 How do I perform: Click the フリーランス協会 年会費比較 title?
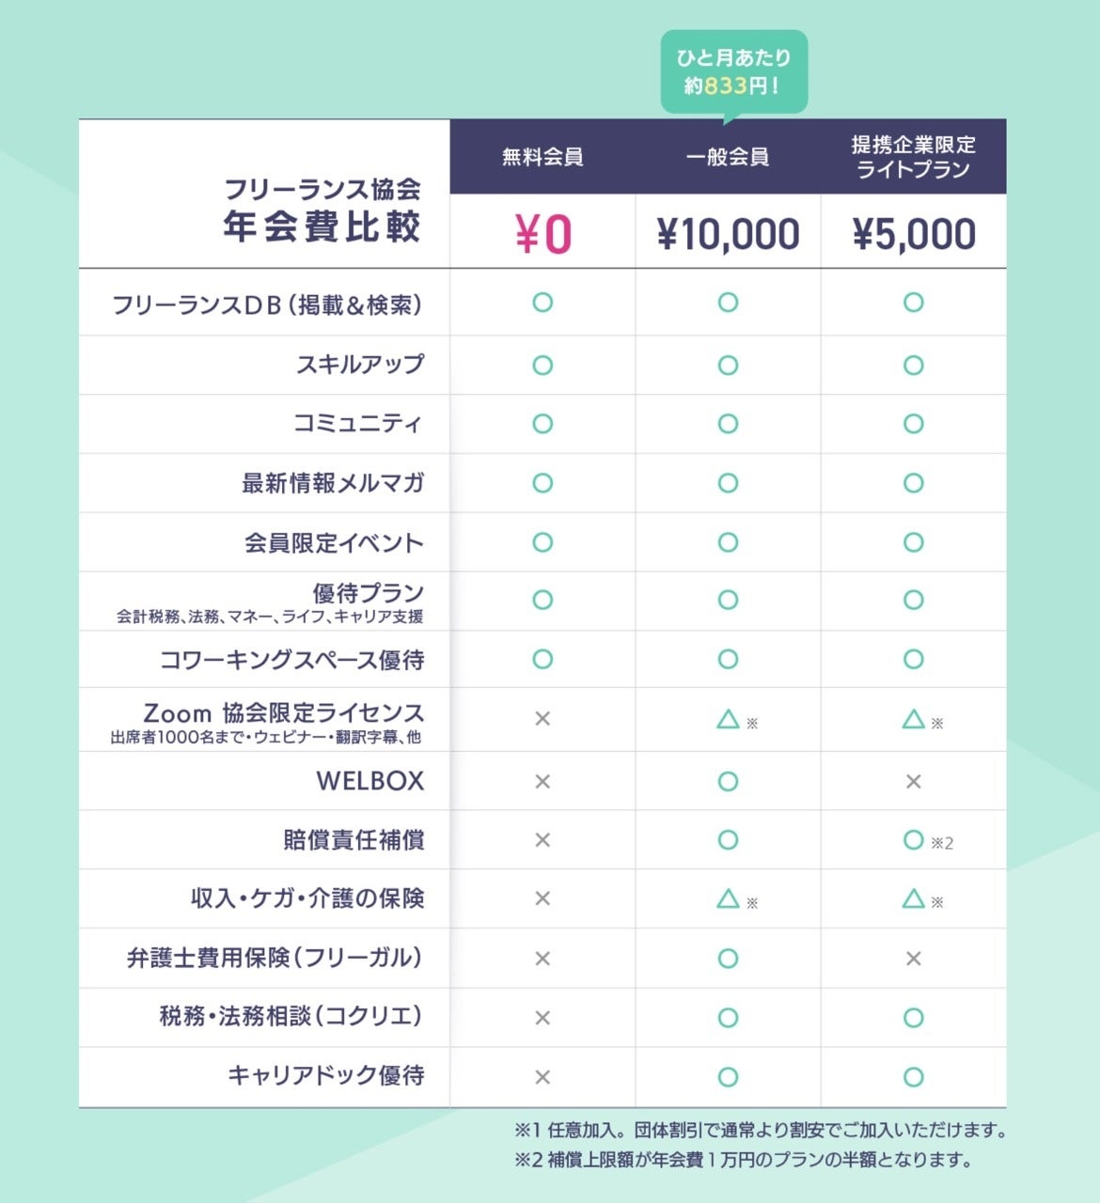(322, 210)
